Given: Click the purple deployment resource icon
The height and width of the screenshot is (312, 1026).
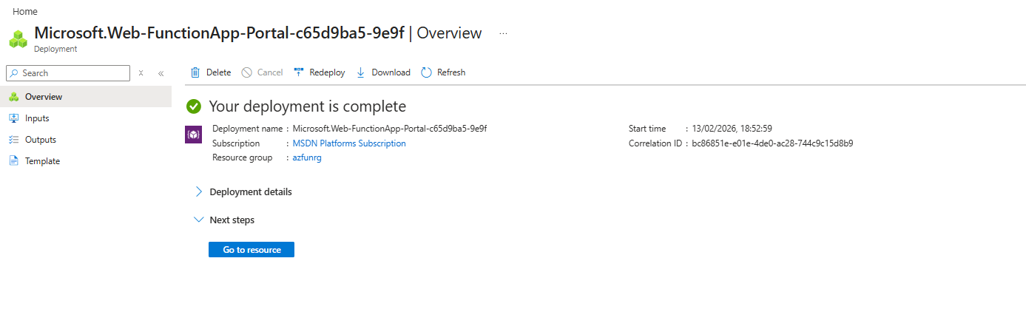Looking at the screenshot, I should click(x=192, y=135).
